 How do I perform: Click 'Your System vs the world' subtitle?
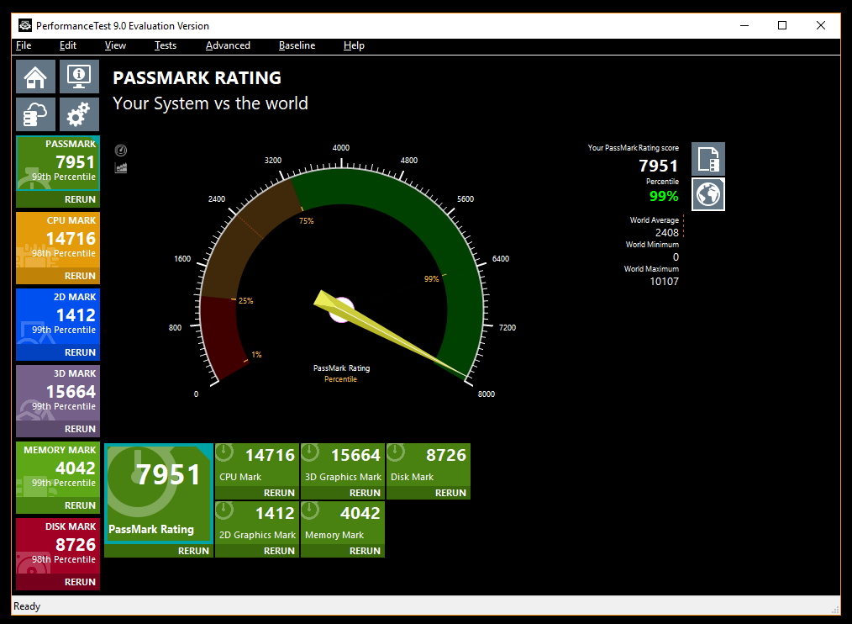tap(210, 103)
